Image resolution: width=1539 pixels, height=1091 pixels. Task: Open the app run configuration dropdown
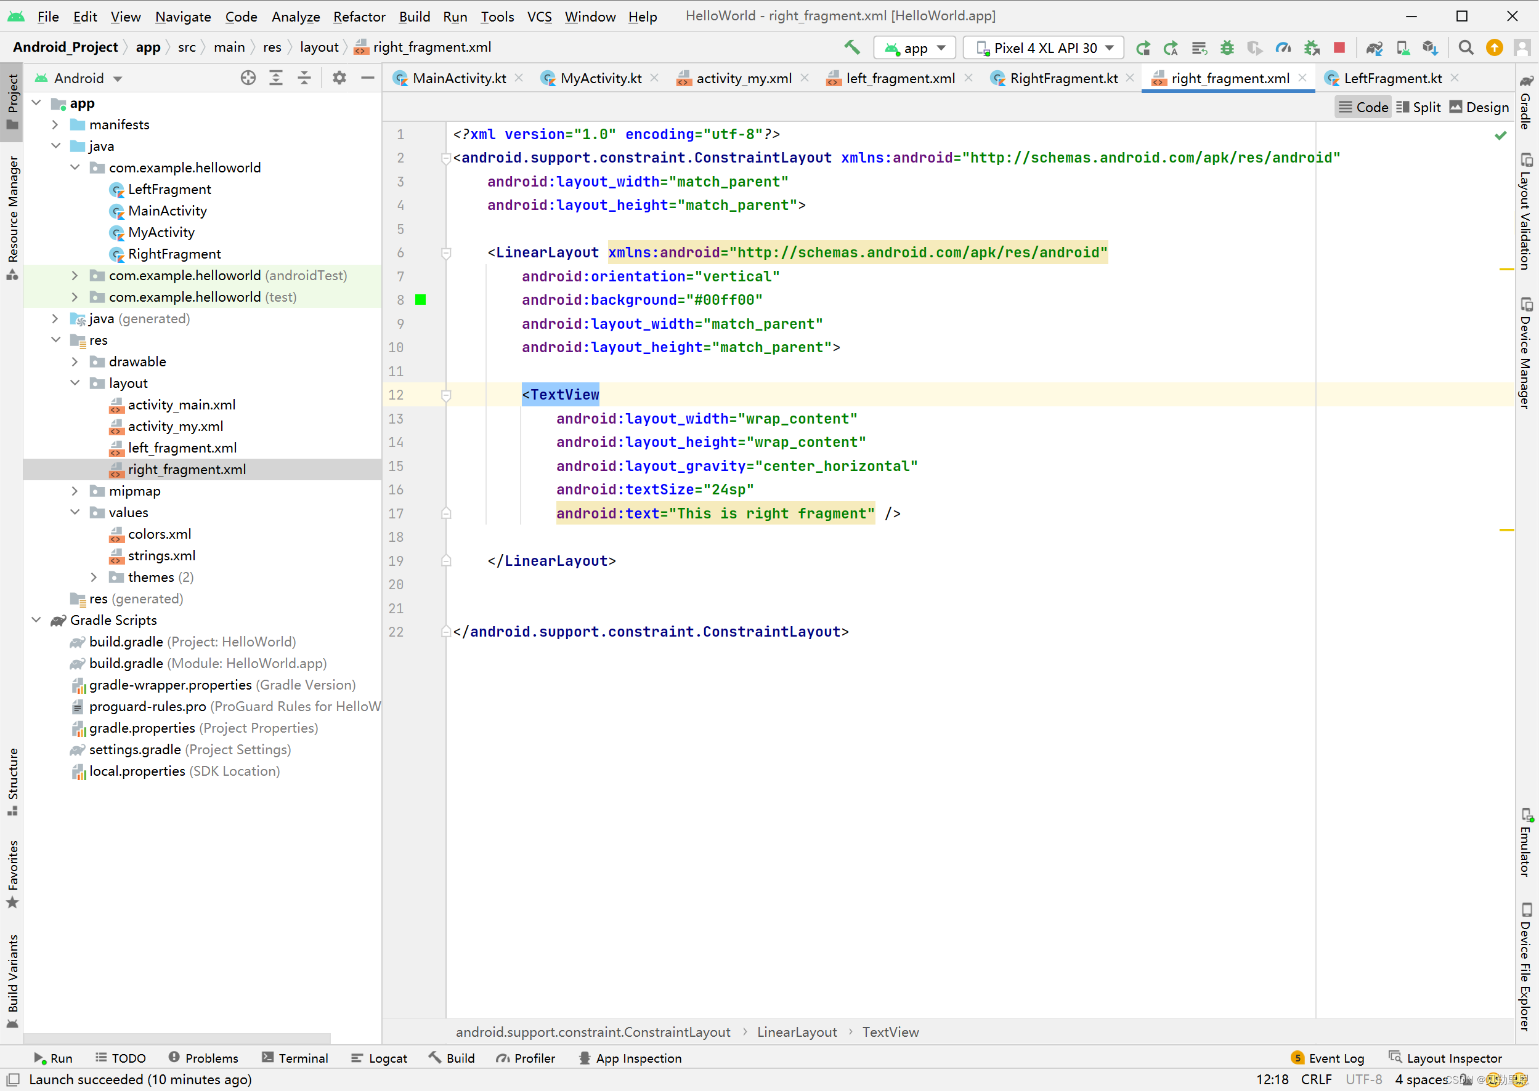pos(915,47)
